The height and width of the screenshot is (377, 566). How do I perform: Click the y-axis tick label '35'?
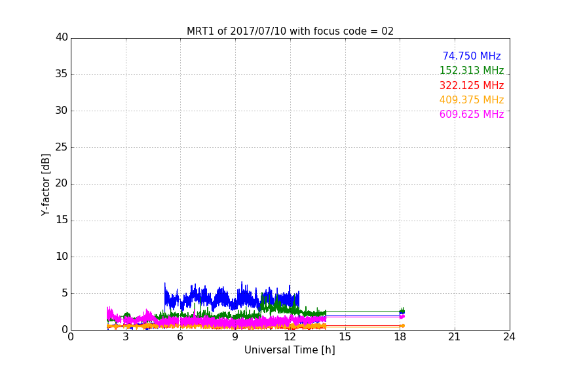coord(62,74)
